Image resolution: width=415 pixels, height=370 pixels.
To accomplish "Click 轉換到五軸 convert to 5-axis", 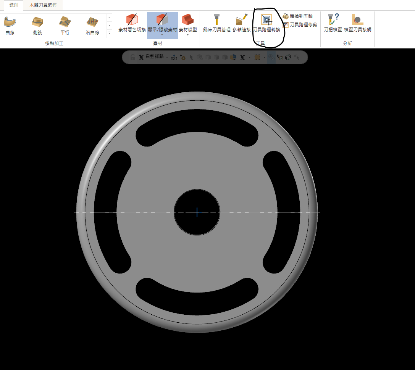I will click(x=298, y=16).
